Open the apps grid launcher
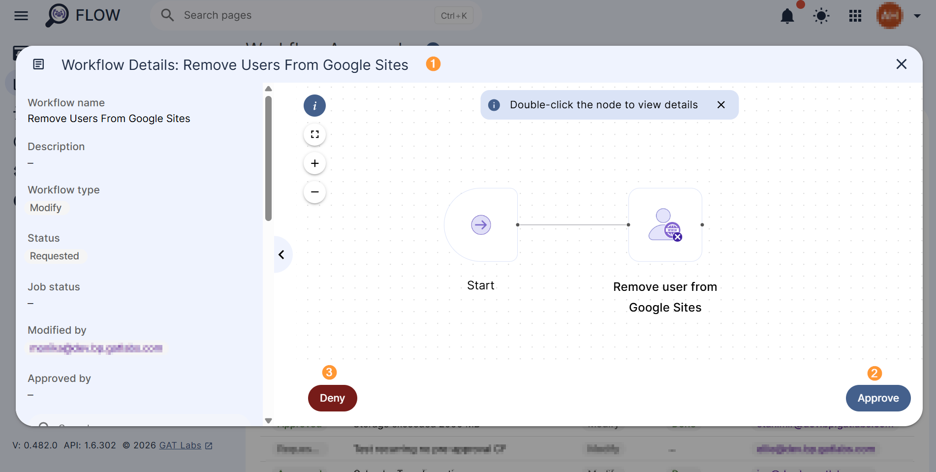Image resolution: width=936 pixels, height=472 pixels. pyautogui.click(x=855, y=16)
